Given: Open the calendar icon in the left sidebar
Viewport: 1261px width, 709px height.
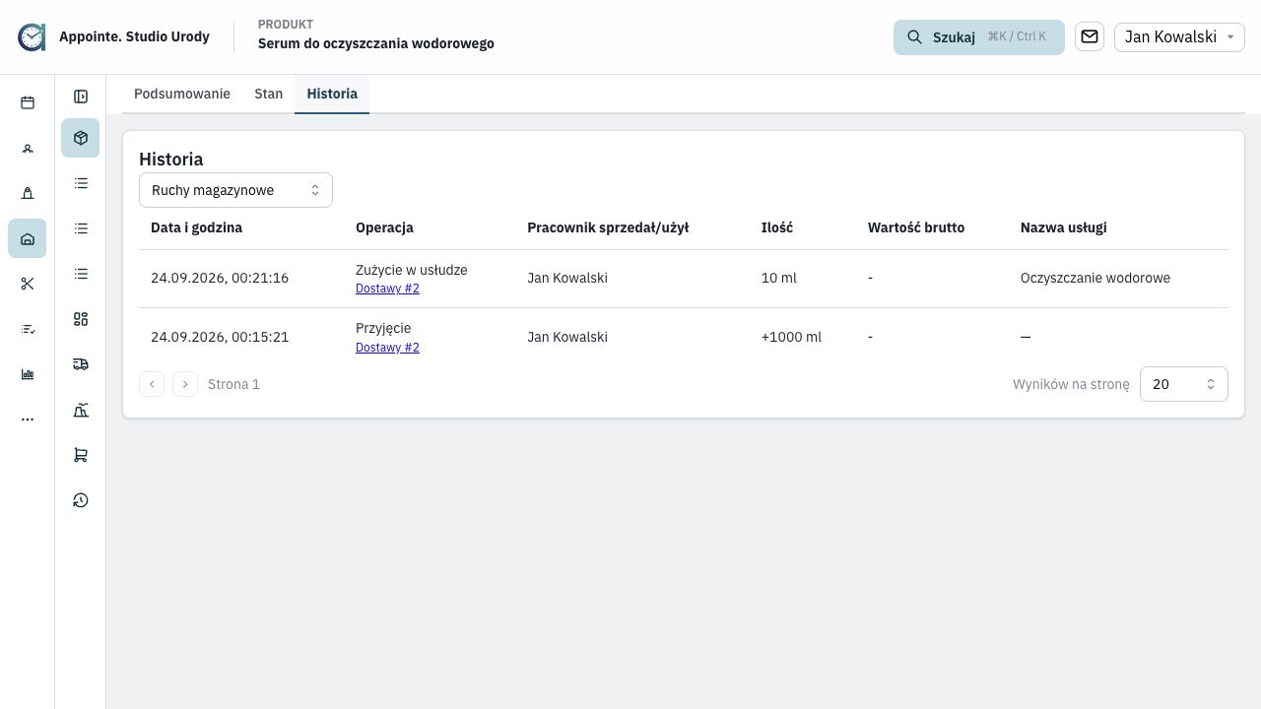Looking at the screenshot, I should pyautogui.click(x=28, y=102).
